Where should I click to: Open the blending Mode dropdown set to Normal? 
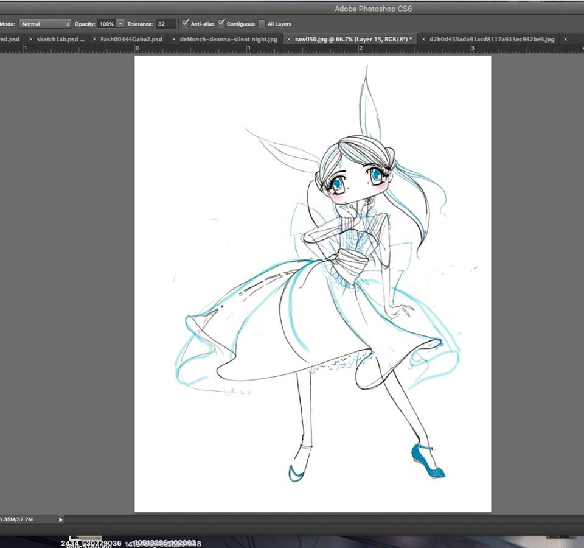point(45,24)
